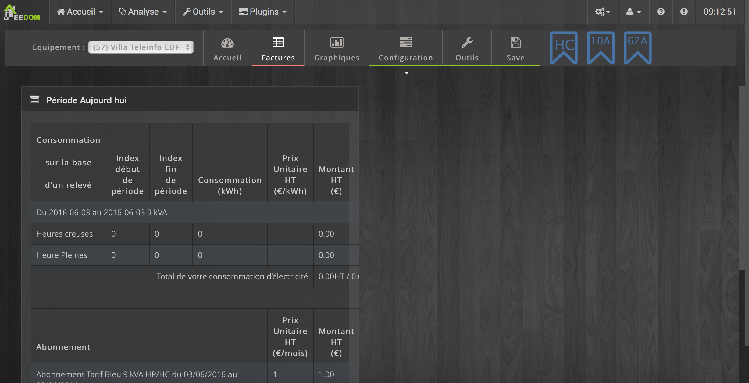Open the Accueil top menu
This screenshot has width=749, height=383.
pyautogui.click(x=80, y=12)
